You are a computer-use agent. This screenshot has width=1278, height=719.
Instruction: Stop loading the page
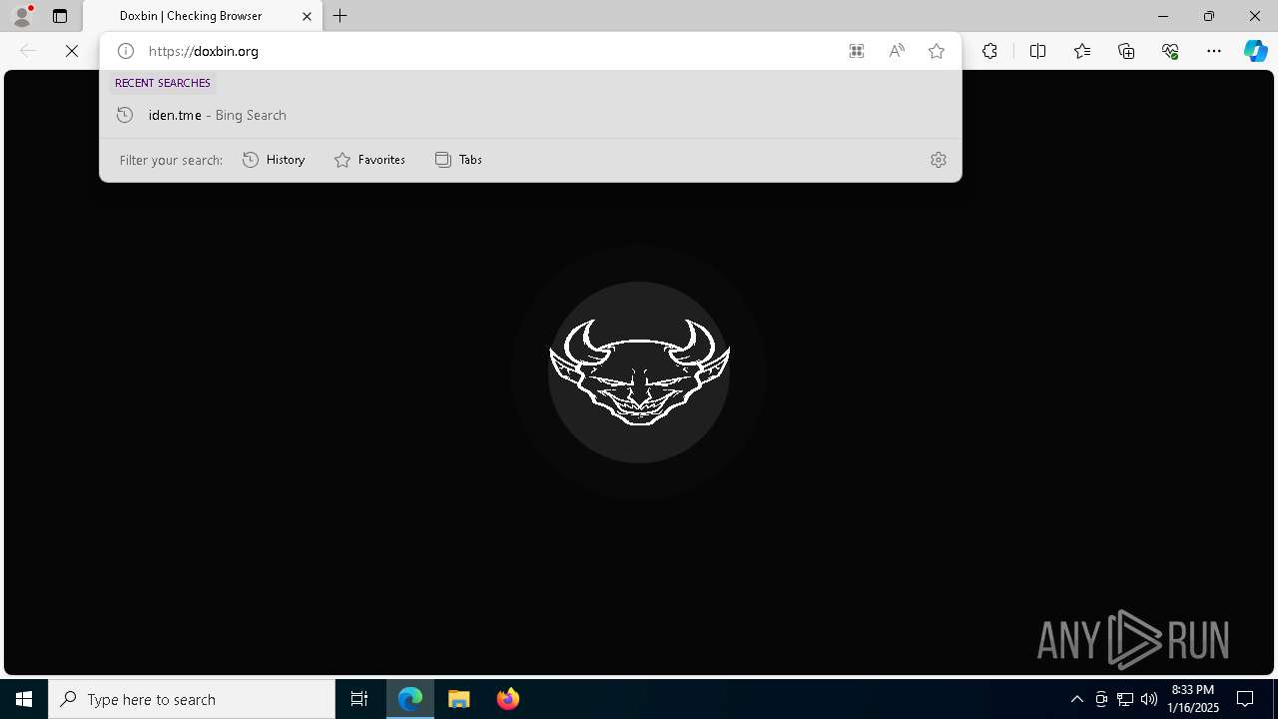pos(72,51)
